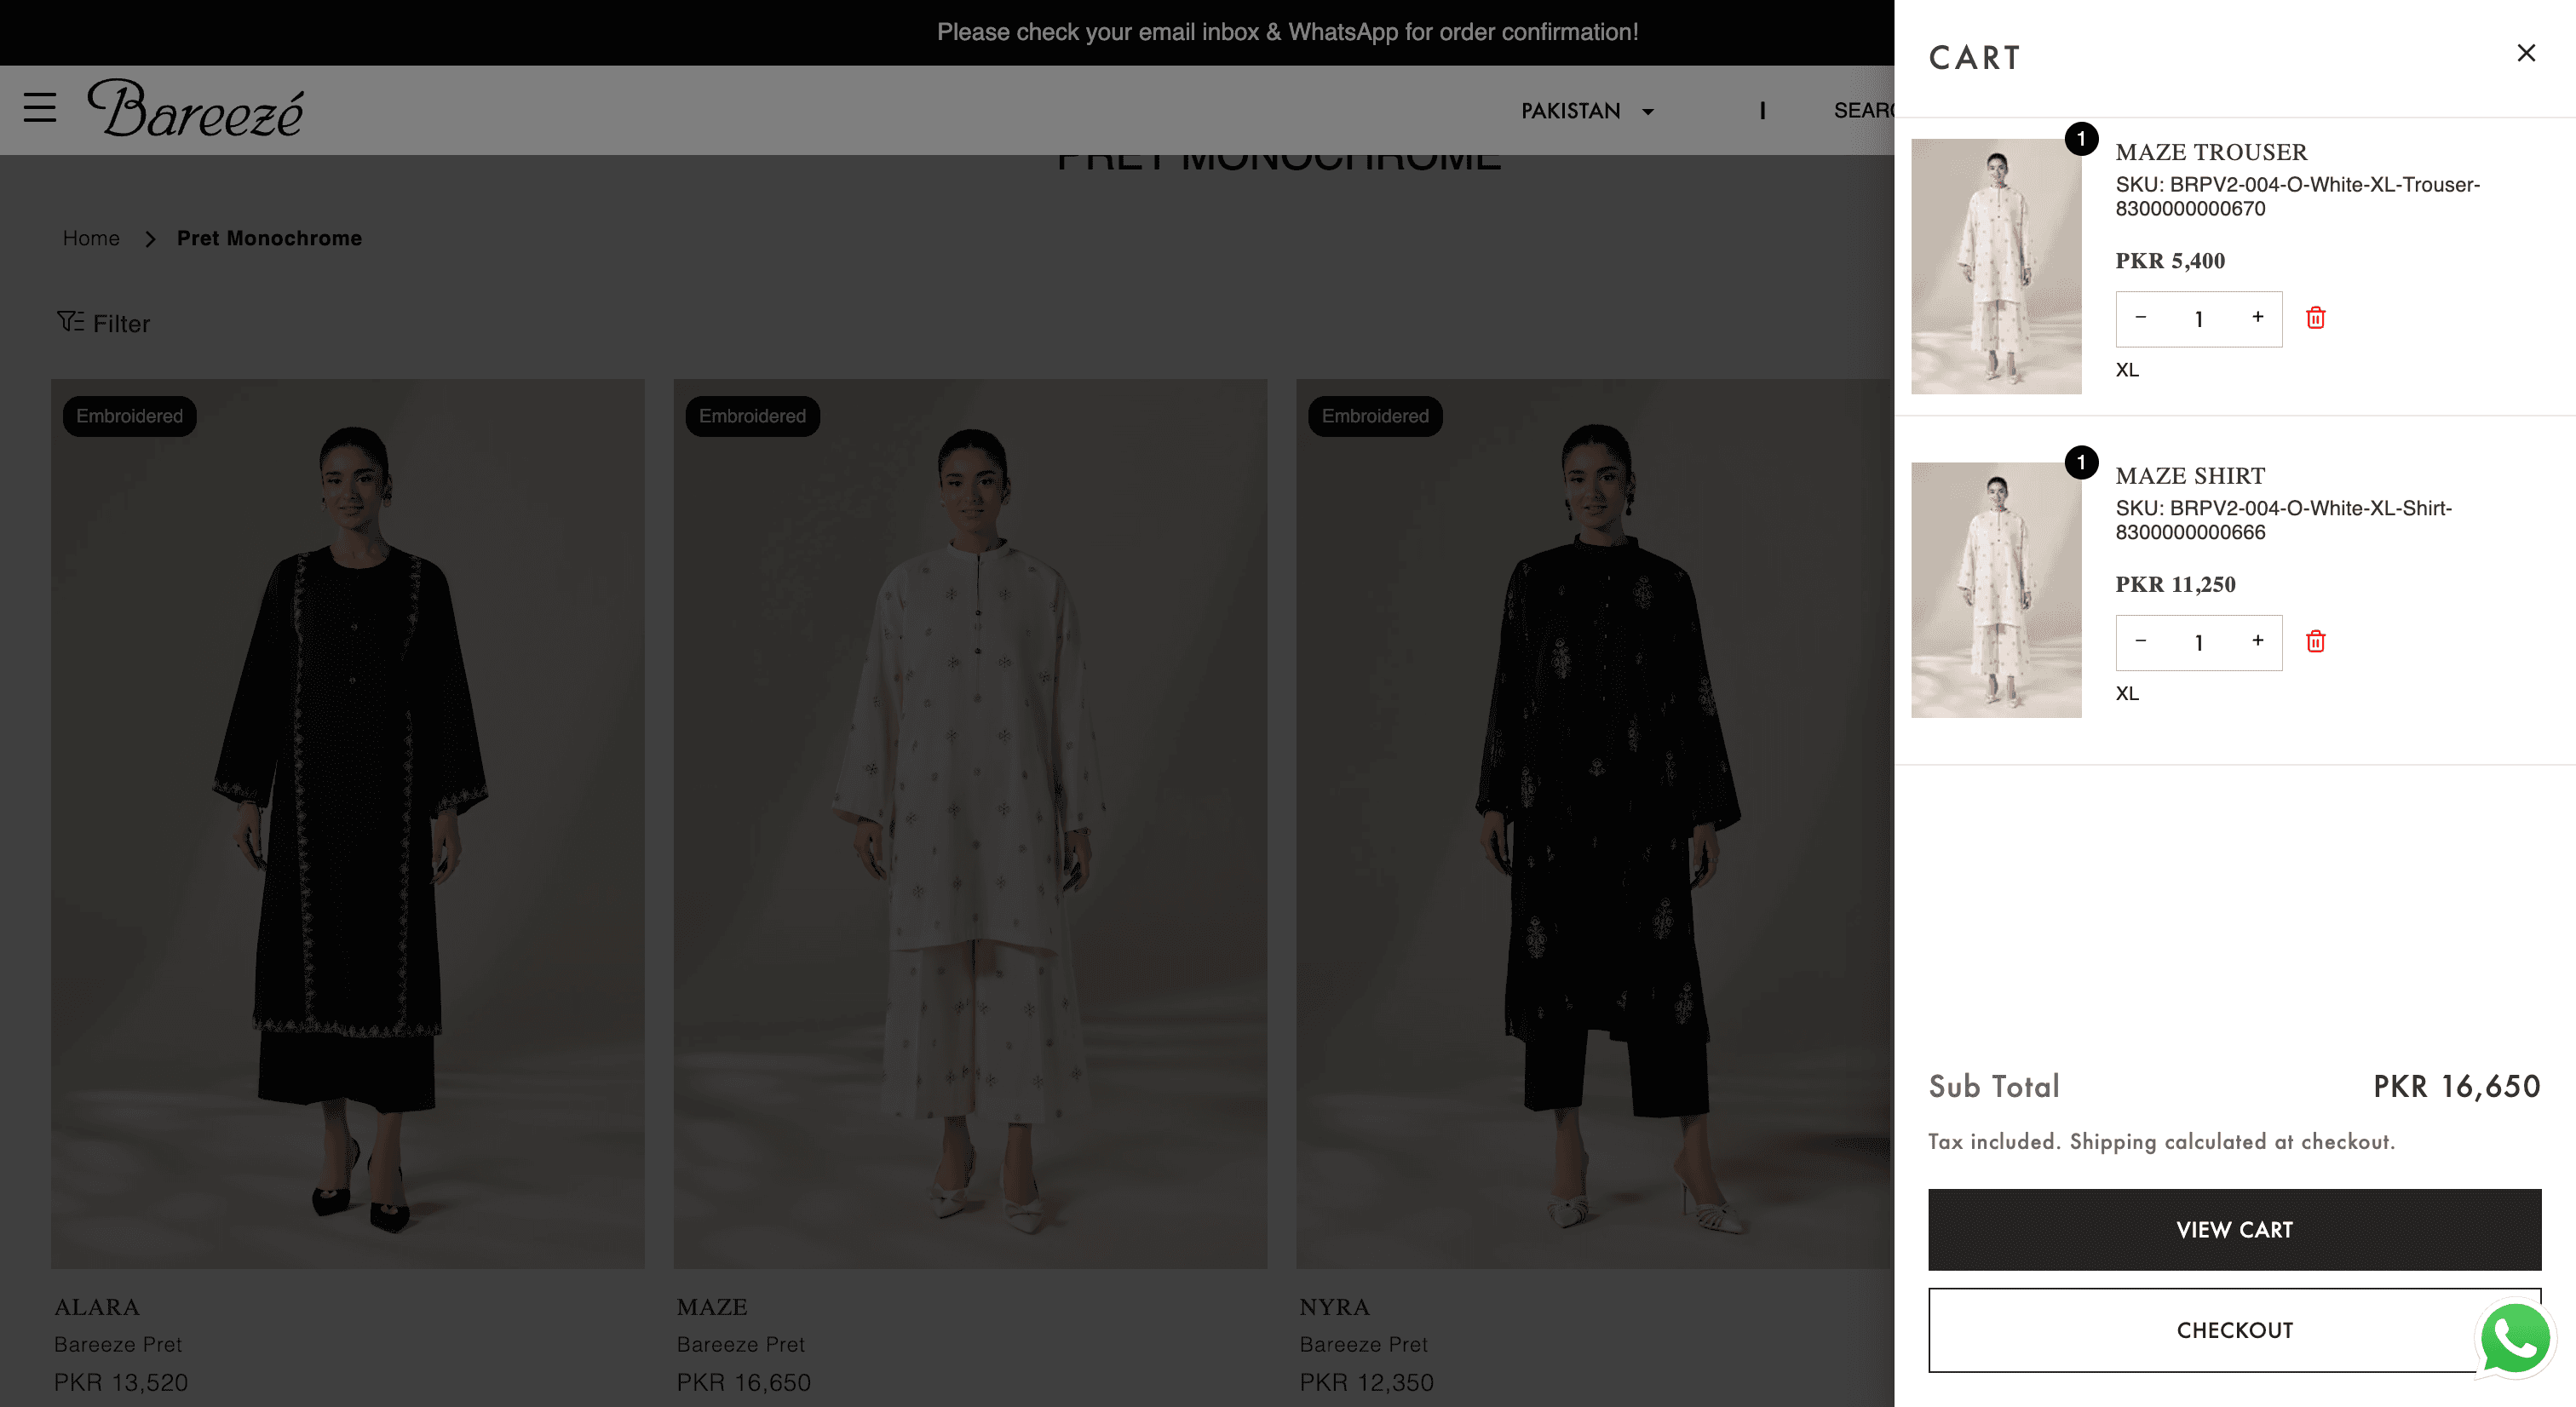2576x1407 pixels.
Task: Click the Maze product name in grid
Action: click(x=712, y=1307)
